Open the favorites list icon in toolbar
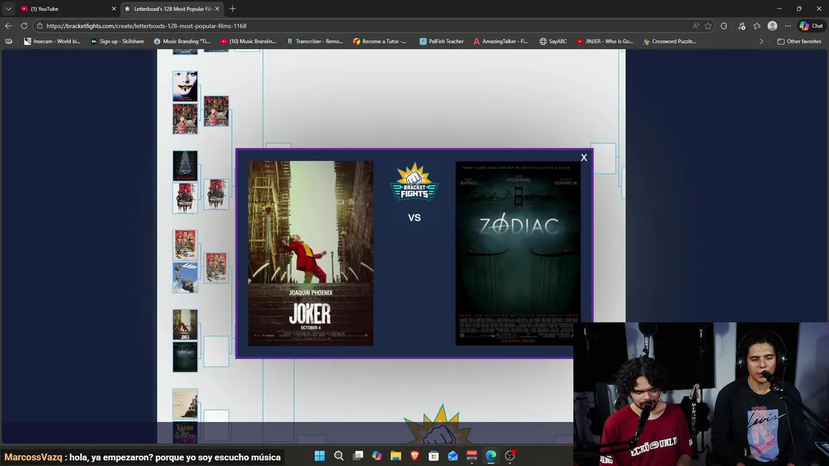Screen dimensions: 829x466 756,26
